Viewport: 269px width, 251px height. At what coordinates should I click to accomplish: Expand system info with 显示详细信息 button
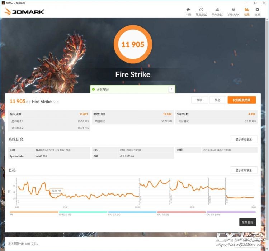point(244,139)
